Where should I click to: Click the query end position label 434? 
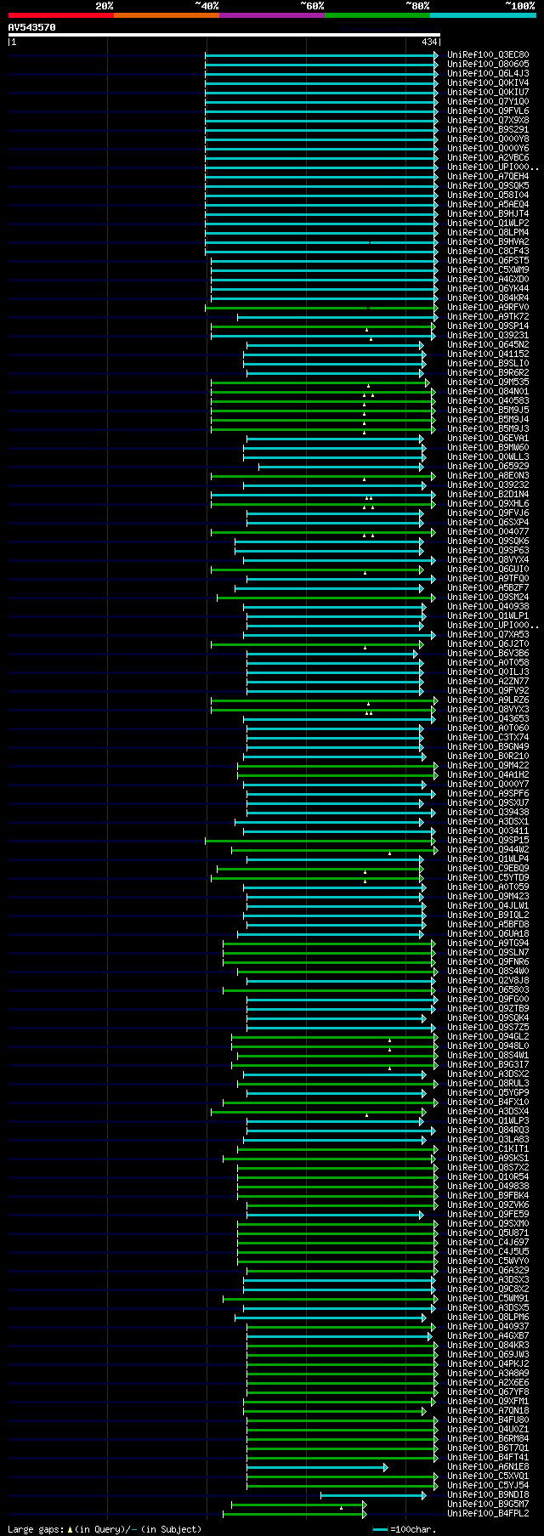(x=429, y=42)
